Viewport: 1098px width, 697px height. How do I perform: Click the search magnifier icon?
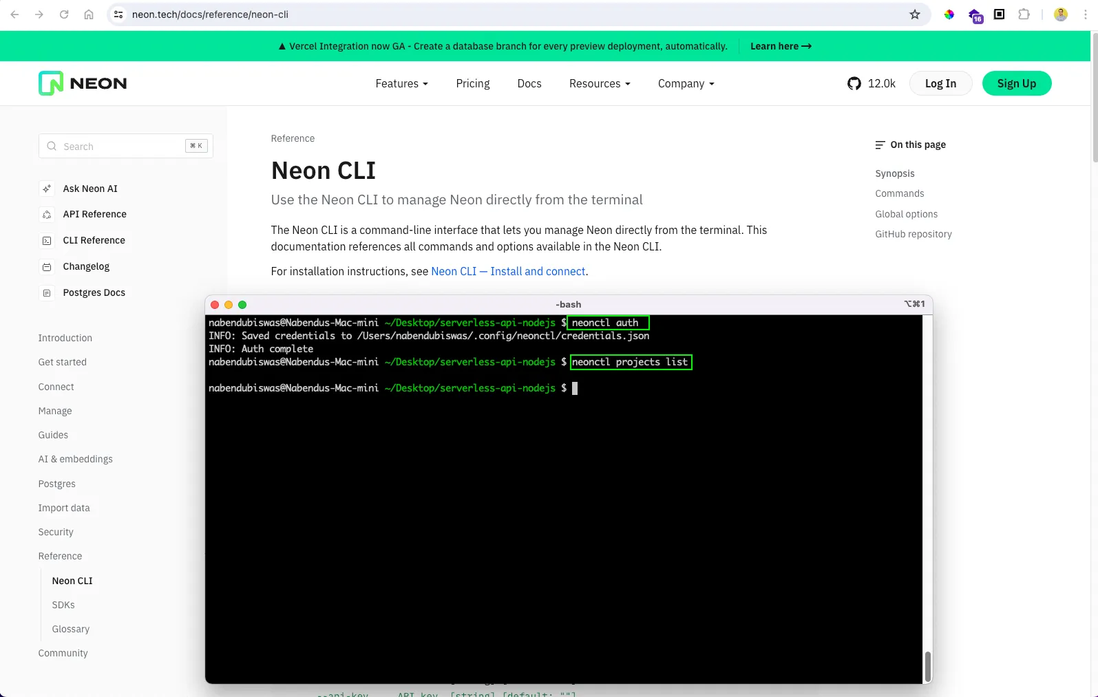tap(52, 146)
